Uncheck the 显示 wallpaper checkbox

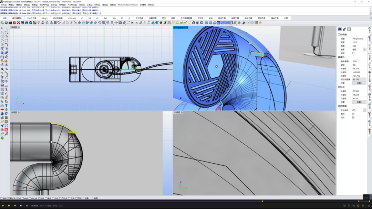coord(353,114)
